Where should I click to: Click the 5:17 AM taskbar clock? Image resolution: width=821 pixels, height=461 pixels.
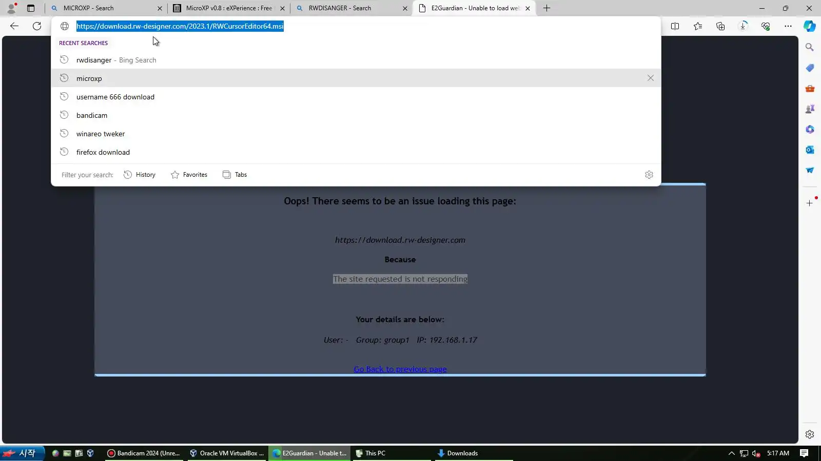[x=778, y=453]
